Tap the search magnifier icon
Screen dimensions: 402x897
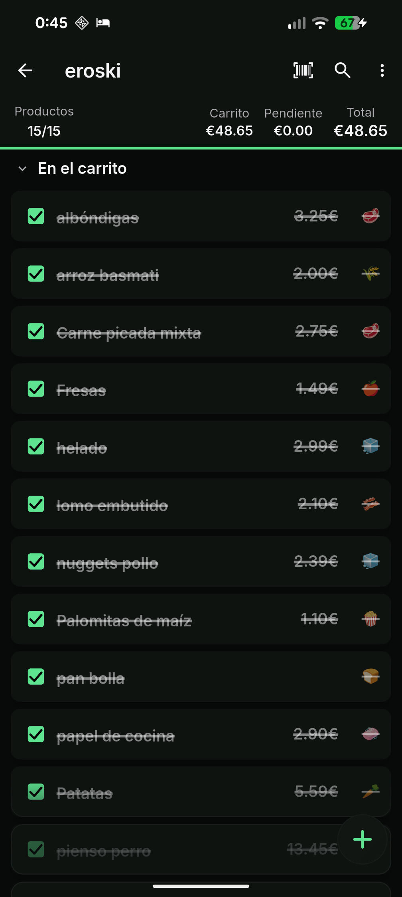click(342, 70)
